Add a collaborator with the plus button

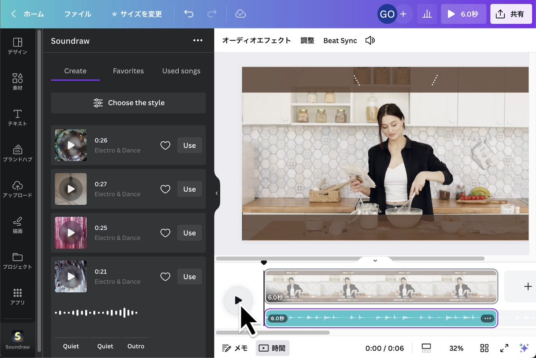pyautogui.click(x=403, y=14)
